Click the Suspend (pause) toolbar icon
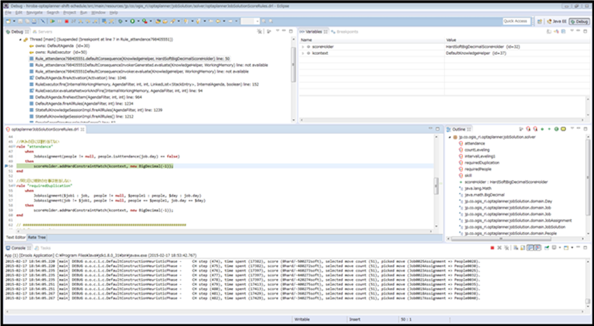This screenshot has width=594, height=326. [59, 21]
